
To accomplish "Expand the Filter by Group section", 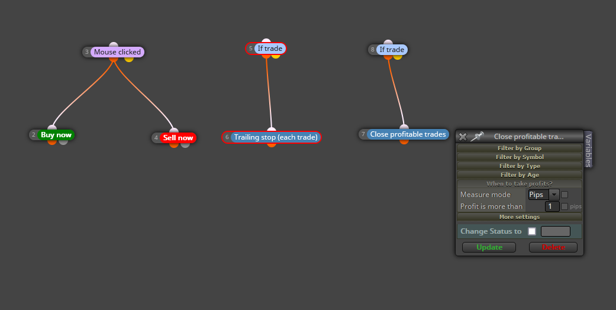I will point(520,148).
